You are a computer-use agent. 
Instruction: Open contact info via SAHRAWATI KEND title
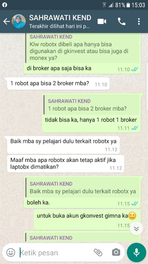pos(60,18)
